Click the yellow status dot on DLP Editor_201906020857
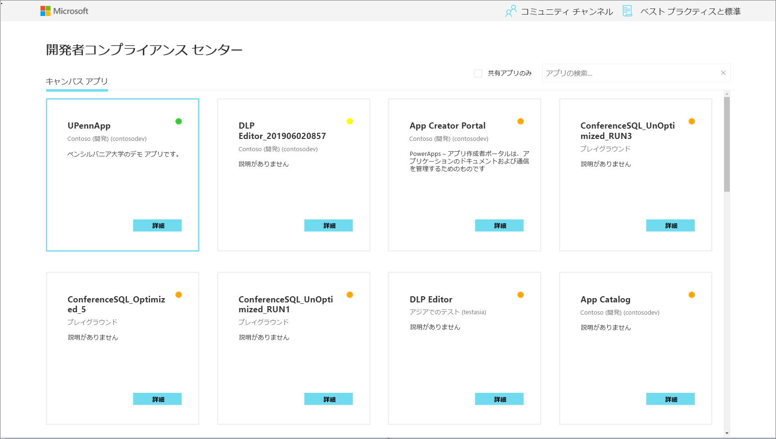This screenshot has height=439, width=776. click(349, 121)
